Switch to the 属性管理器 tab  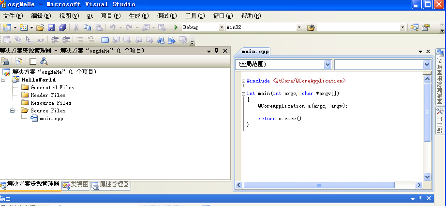coord(111,185)
